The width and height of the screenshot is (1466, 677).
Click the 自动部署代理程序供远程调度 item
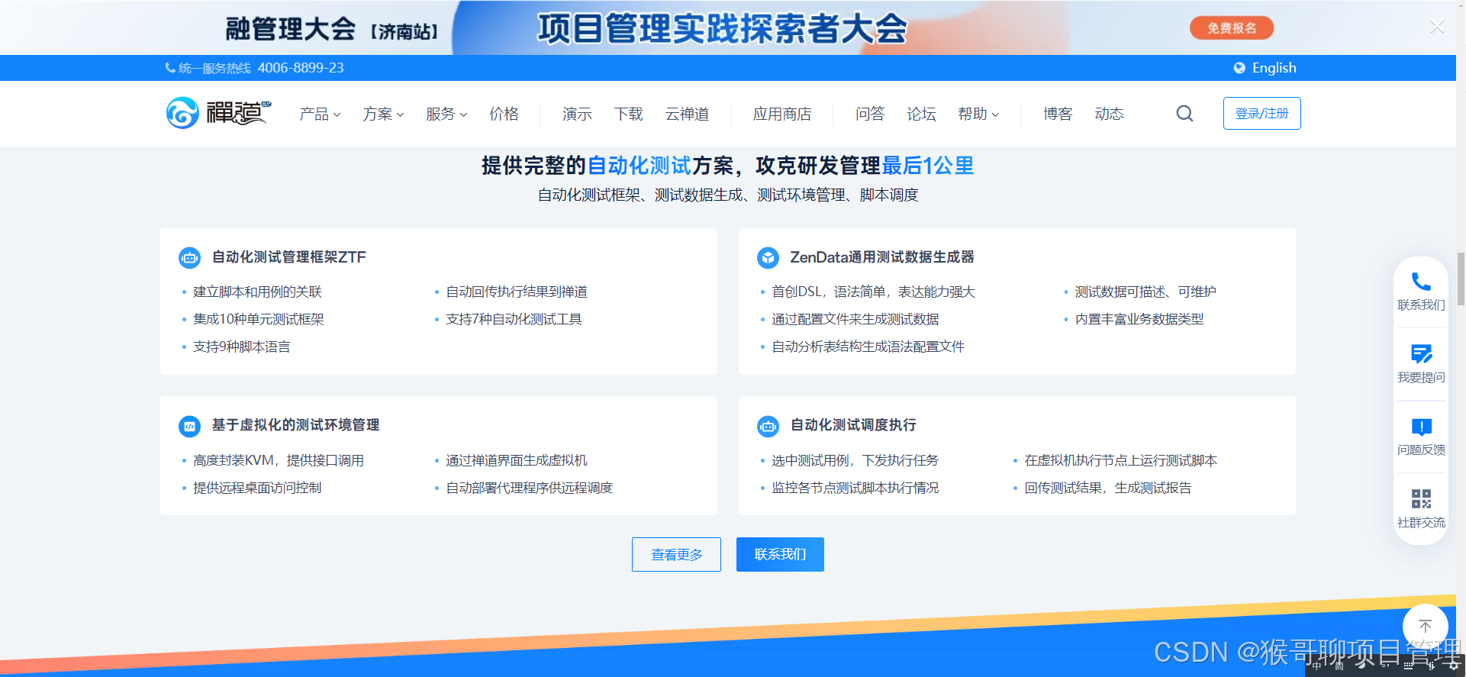[530, 488]
